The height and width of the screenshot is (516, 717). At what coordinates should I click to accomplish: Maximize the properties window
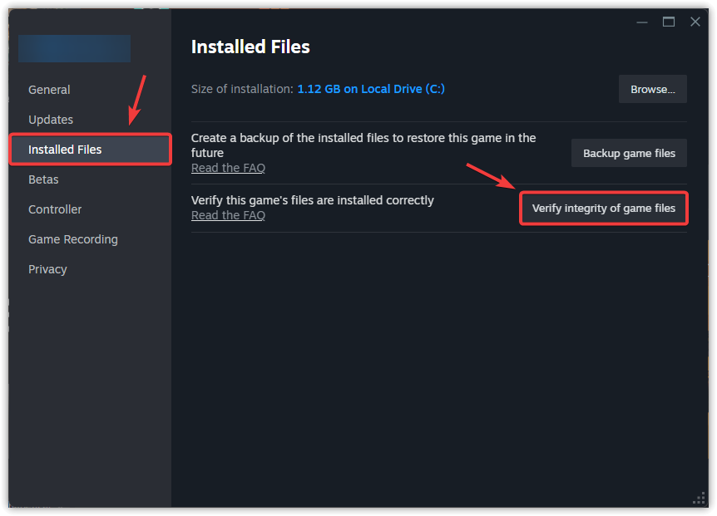(668, 22)
